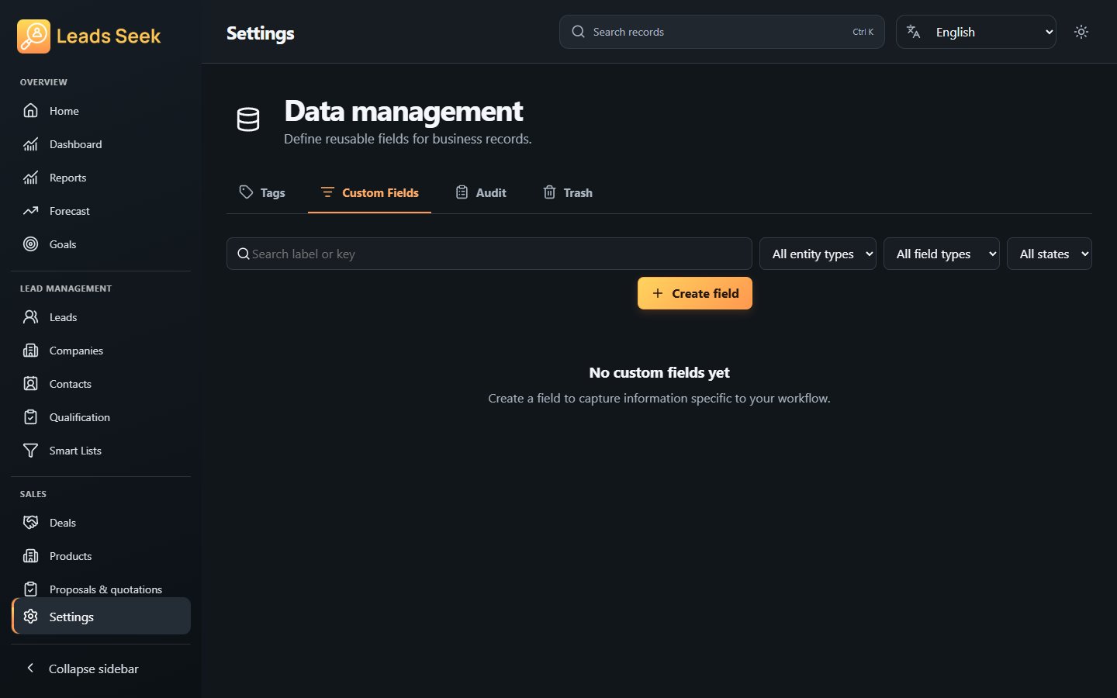
Task: Click the Settings gear icon
Action: [x=30, y=617]
